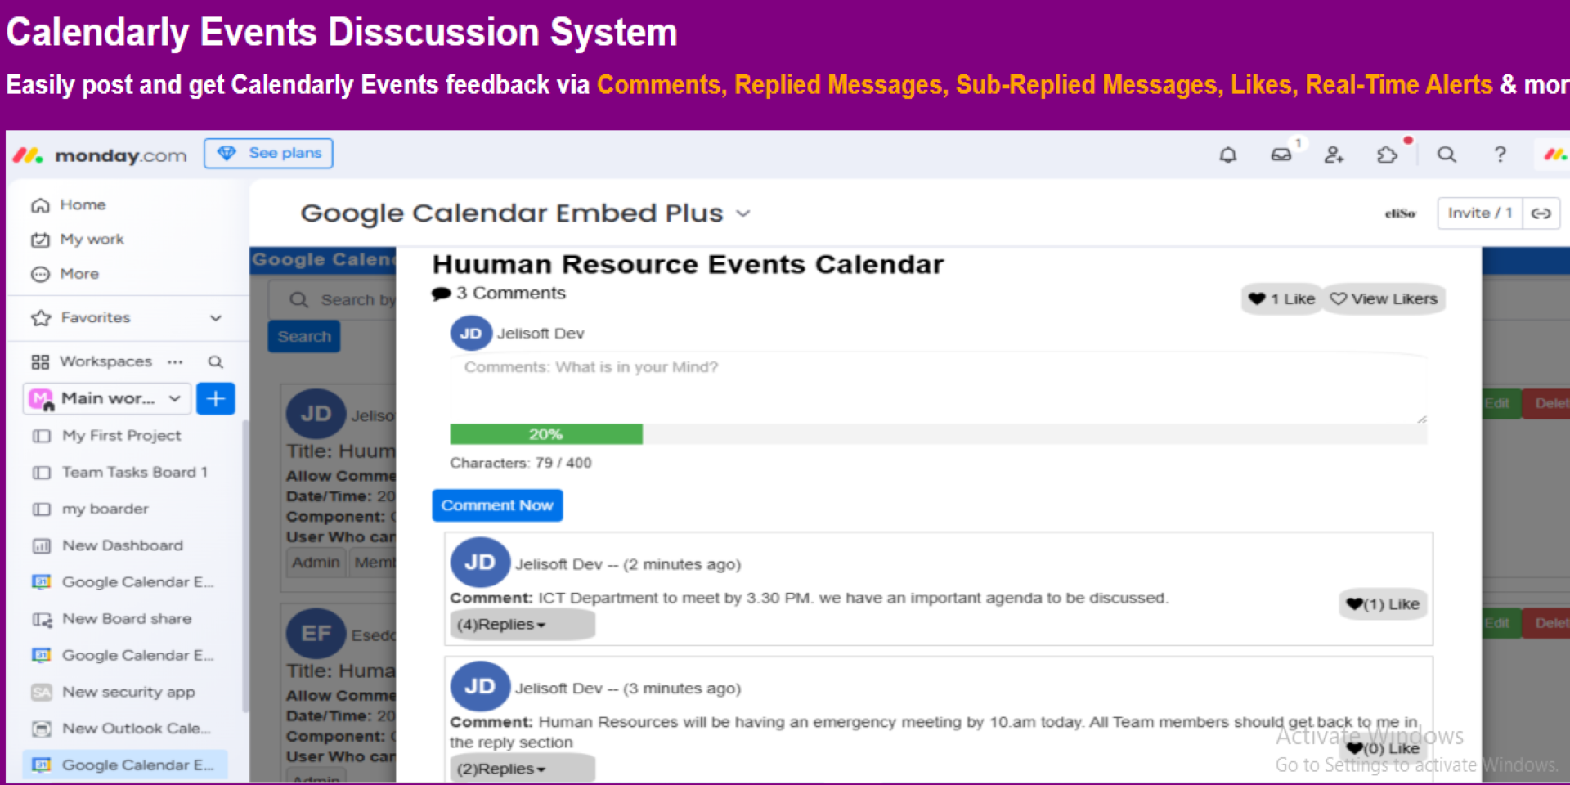Click the Favorites star icon
The width and height of the screenshot is (1570, 785).
click(x=40, y=318)
